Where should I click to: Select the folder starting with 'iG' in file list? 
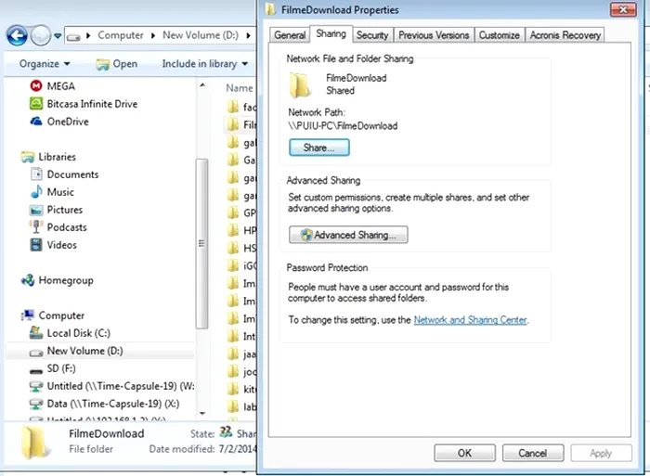pos(241,265)
